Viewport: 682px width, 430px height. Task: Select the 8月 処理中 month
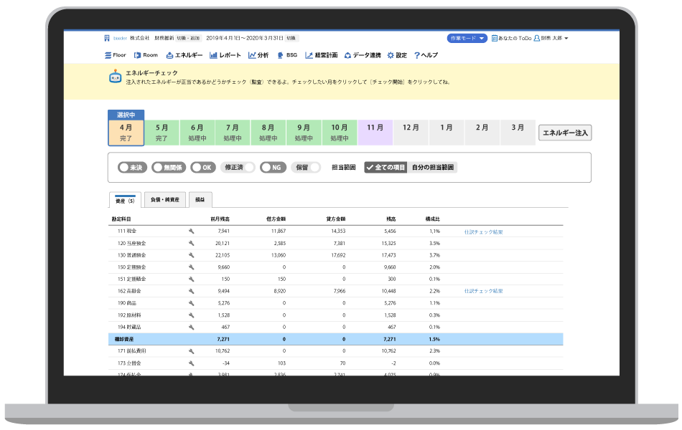pos(268,133)
